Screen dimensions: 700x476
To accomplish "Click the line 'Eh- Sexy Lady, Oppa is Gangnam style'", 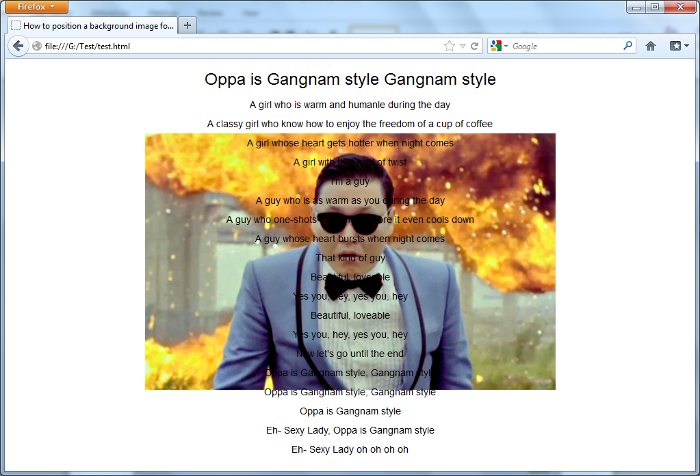I will click(x=350, y=430).
